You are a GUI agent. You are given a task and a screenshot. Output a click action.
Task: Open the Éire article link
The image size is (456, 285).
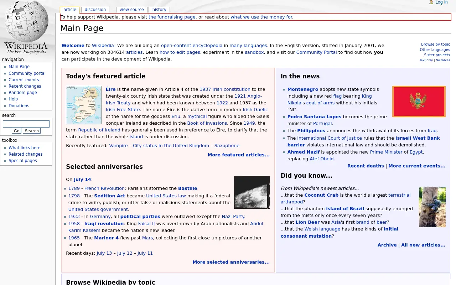(111, 89)
